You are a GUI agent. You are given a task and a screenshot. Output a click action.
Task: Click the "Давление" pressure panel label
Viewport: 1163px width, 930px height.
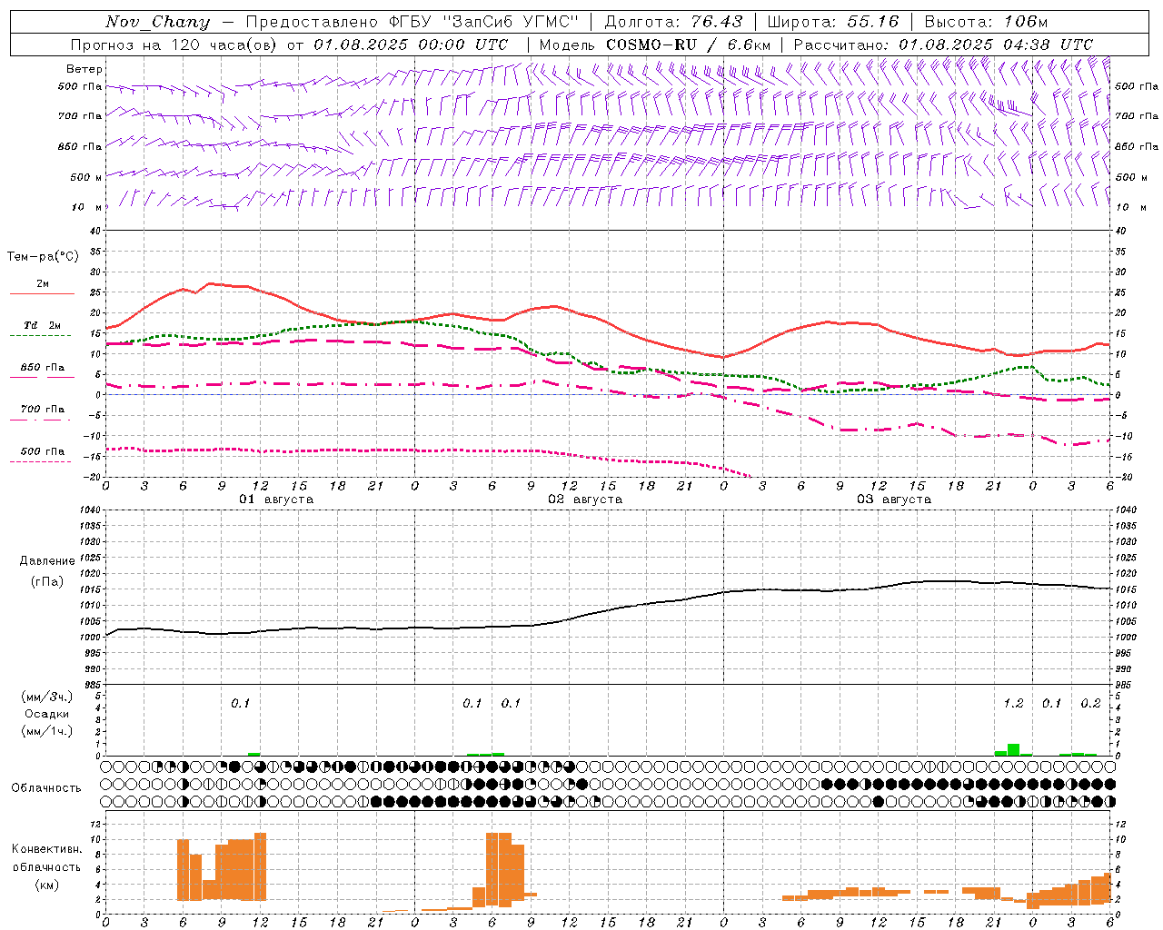tap(47, 561)
